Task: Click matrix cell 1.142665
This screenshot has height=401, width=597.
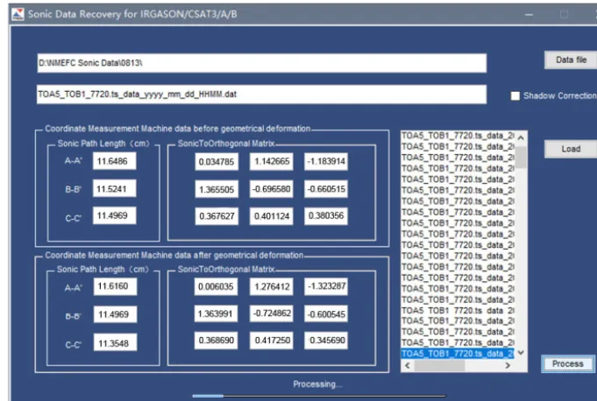Action: (x=272, y=161)
